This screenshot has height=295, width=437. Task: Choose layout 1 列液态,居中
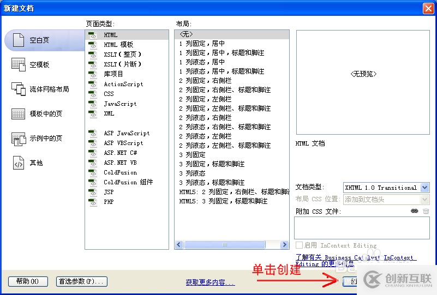click(x=232, y=62)
